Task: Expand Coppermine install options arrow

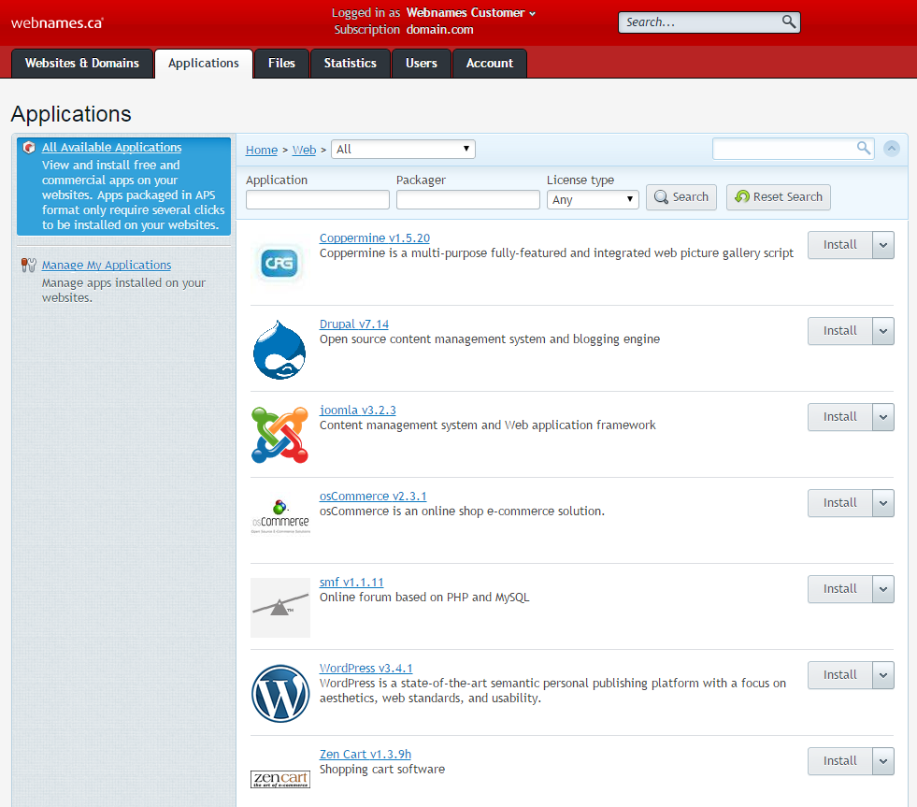Action: pyautogui.click(x=883, y=245)
